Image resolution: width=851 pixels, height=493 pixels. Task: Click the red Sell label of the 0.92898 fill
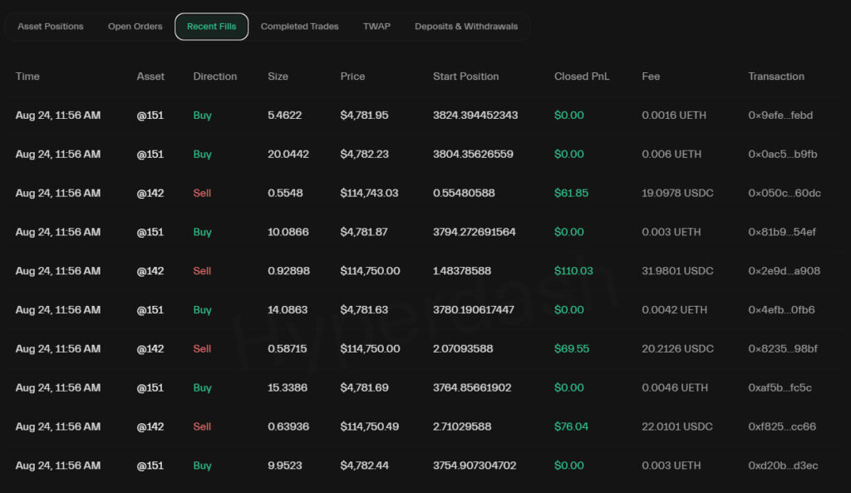(x=202, y=270)
